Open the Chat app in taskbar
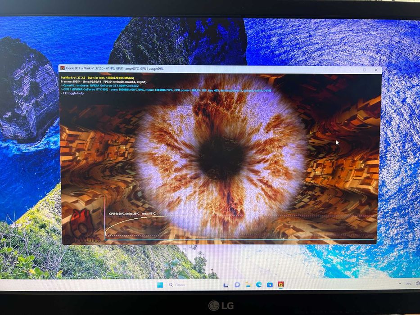This screenshot has width=420, height=315. pos(237,285)
